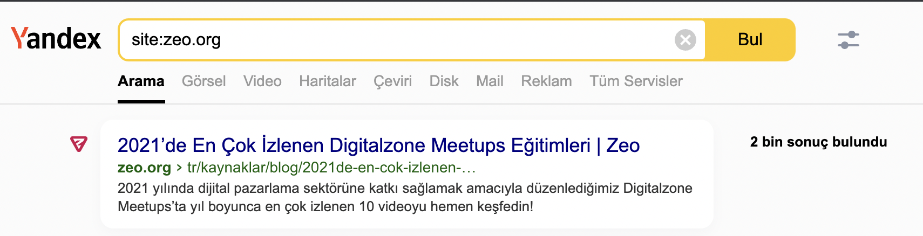This screenshot has height=236, width=923.
Task: Open the Çeviri service tab
Action: pos(392,81)
